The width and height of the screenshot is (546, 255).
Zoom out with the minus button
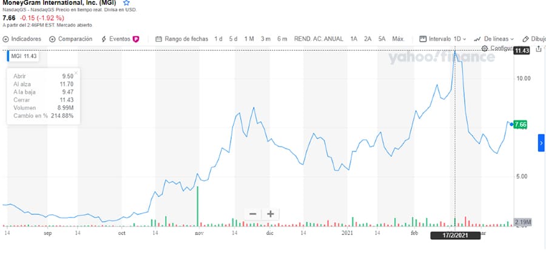coord(253,214)
